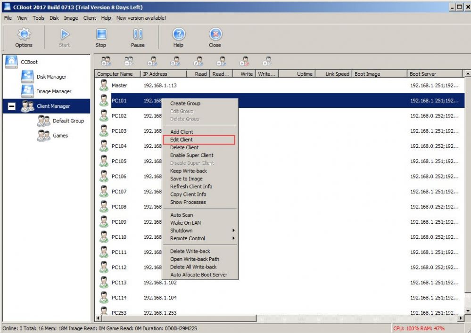This screenshot has height=333, width=471.
Task: Open the Tools menu
Action: tap(39, 18)
